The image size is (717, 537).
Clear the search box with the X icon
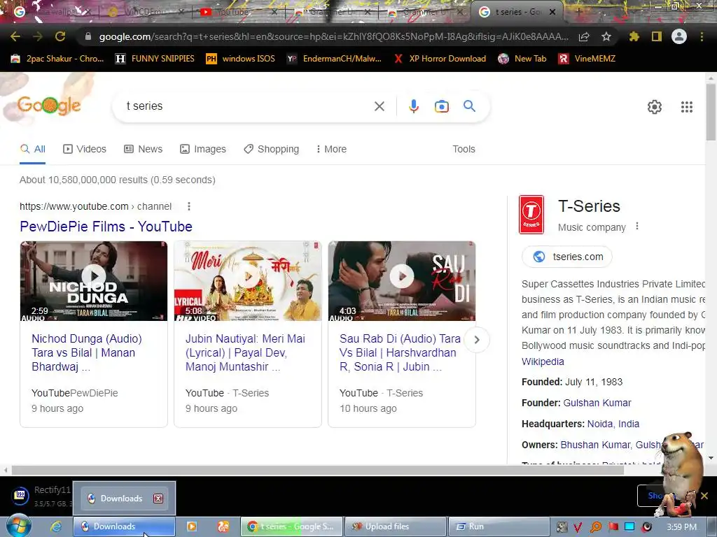tap(379, 106)
